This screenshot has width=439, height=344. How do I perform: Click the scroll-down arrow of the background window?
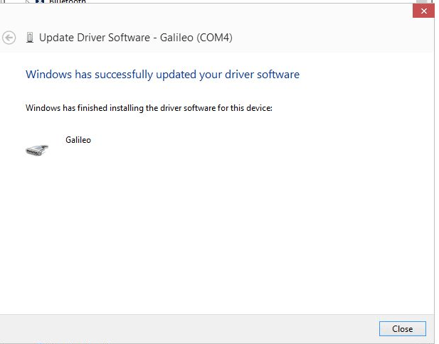coord(437,338)
